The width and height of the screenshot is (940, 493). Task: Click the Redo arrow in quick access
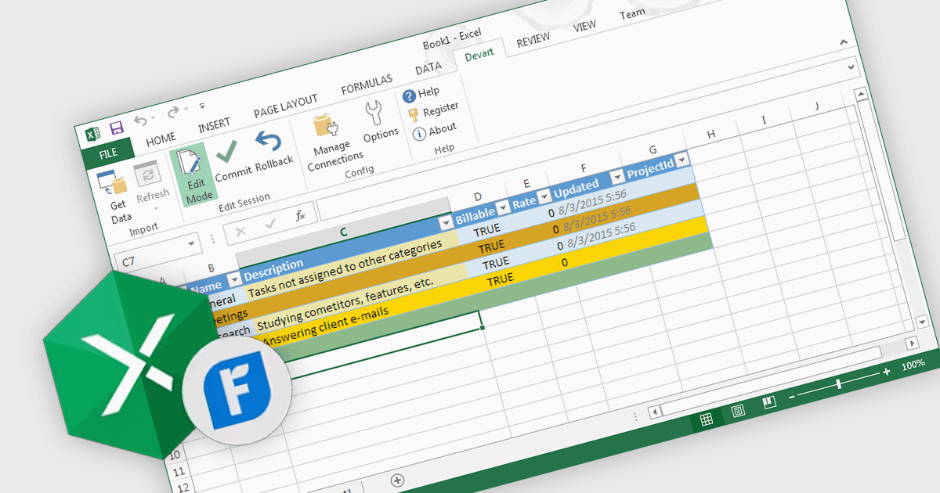[x=174, y=112]
